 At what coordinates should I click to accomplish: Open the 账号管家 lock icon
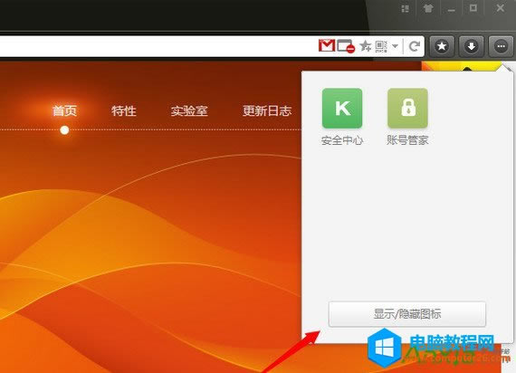tap(407, 108)
